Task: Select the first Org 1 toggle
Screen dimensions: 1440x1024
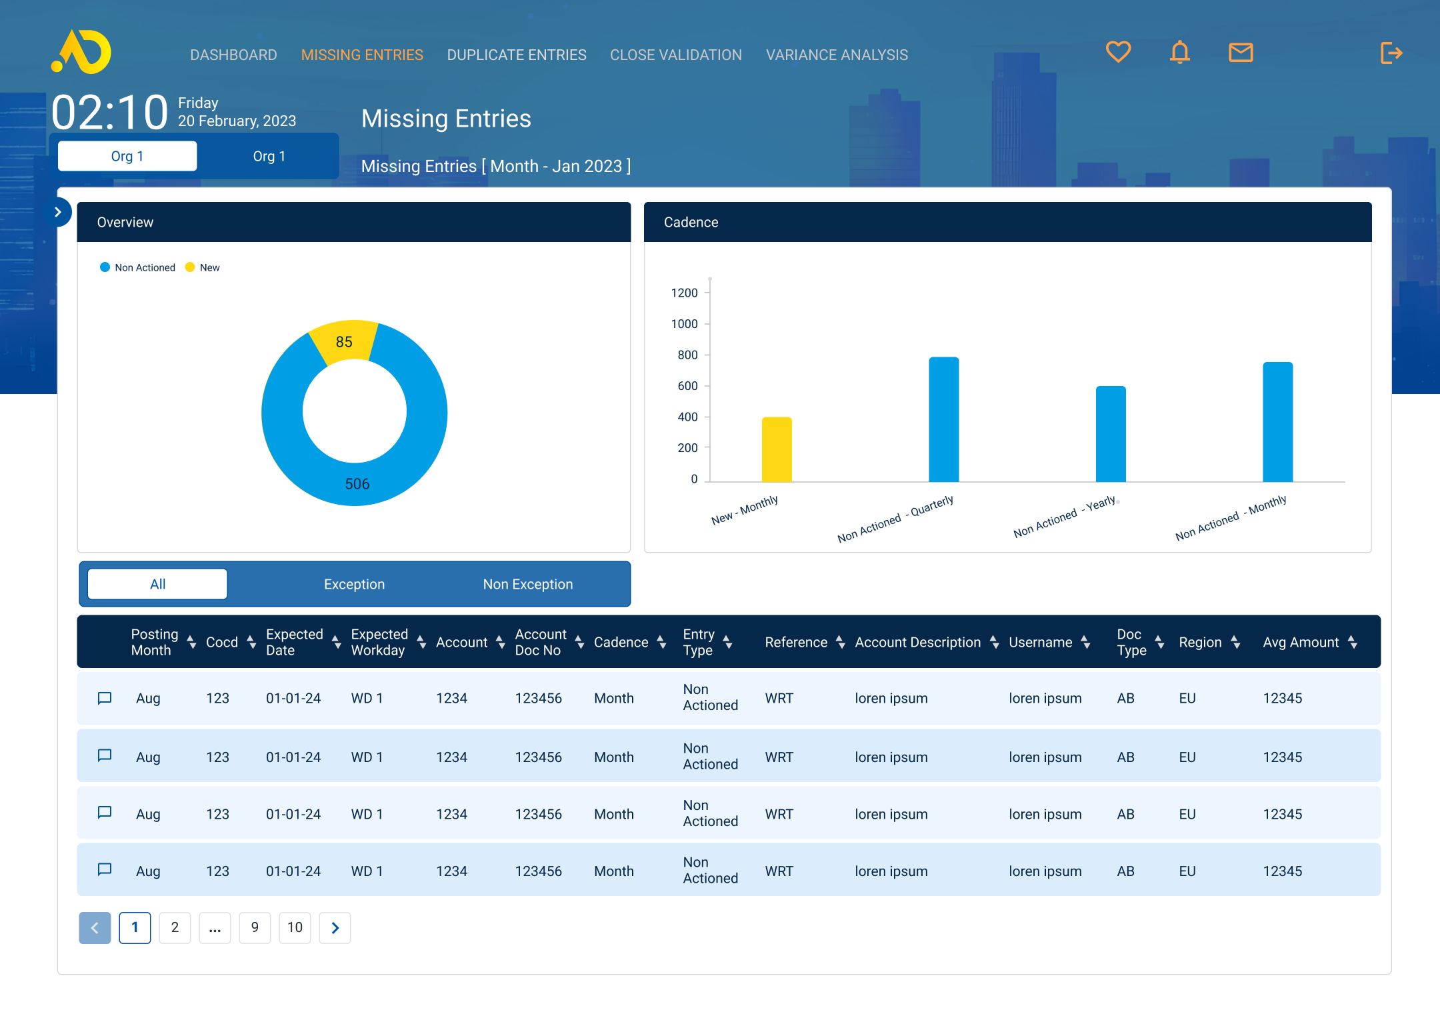Action: 127,156
